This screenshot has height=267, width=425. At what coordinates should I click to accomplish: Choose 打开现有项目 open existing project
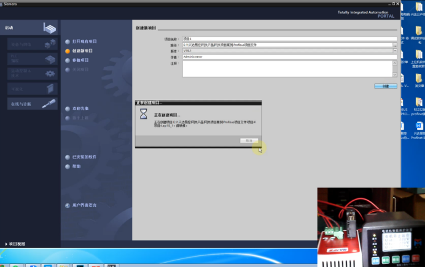coord(81,42)
